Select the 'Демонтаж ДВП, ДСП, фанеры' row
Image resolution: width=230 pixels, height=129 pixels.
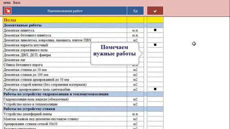pos(27,55)
